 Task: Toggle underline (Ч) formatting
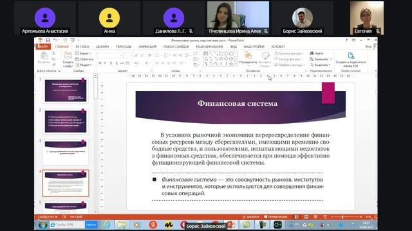pos(111,63)
